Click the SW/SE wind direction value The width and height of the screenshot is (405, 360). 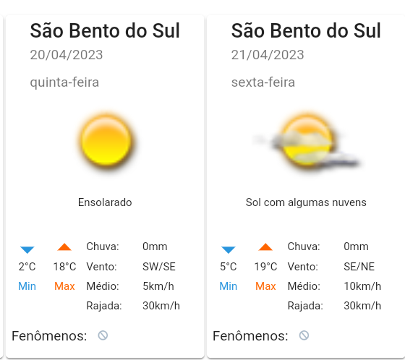tap(159, 267)
